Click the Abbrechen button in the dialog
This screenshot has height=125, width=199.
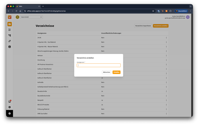[x=106, y=72]
